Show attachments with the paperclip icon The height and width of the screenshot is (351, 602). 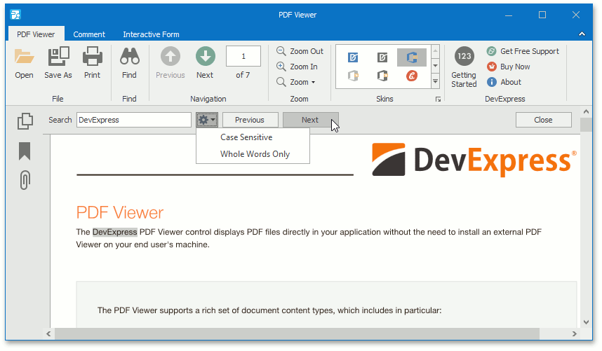click(25, 180)
